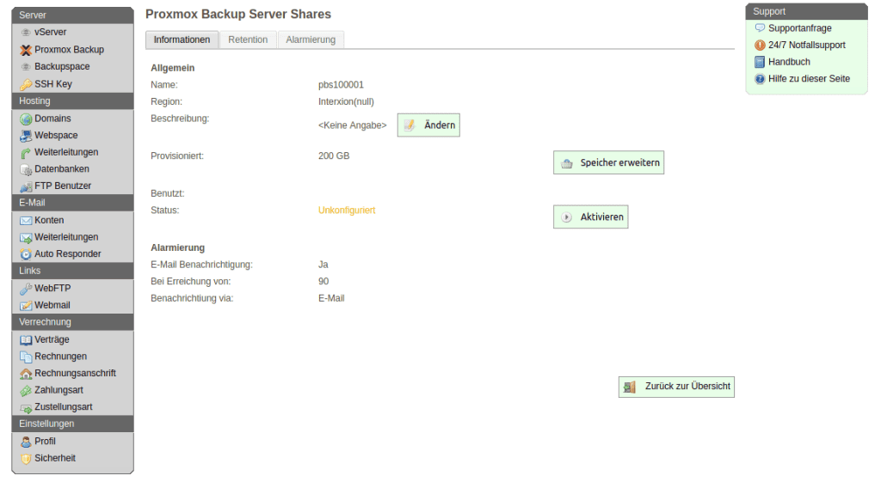Click the Zustellungsart delivery icon

26,408
